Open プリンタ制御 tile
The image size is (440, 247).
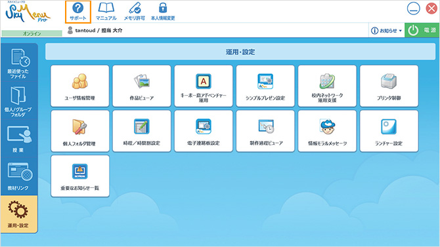point(389,86)
